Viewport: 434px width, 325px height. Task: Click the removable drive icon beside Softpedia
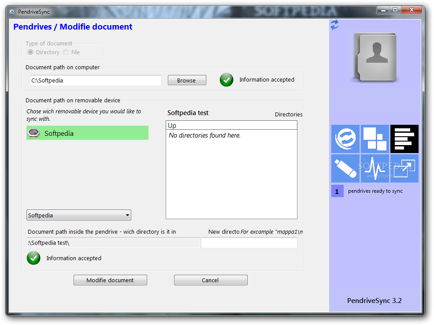click(x=34, y=133)
